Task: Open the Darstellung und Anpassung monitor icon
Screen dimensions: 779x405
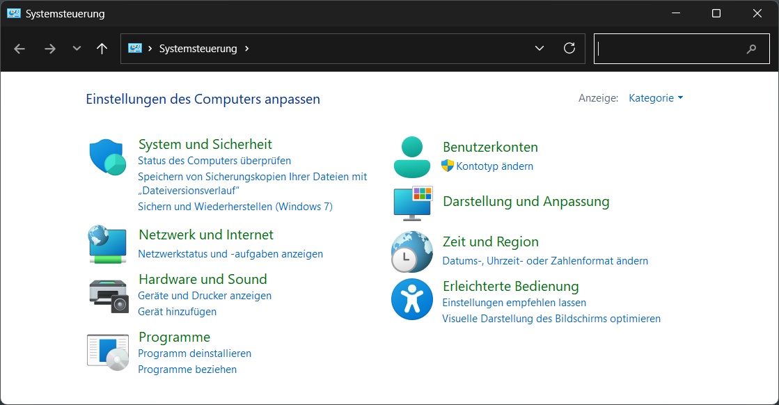Action: (x=412, y=202)
